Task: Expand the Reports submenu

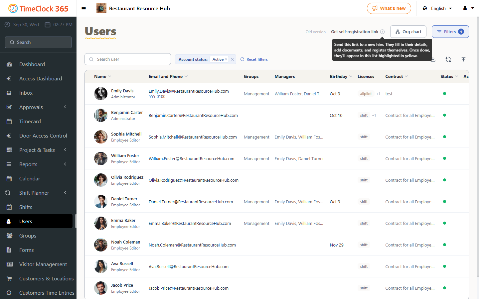Action: pyautogui.click(x=65, y=164)
